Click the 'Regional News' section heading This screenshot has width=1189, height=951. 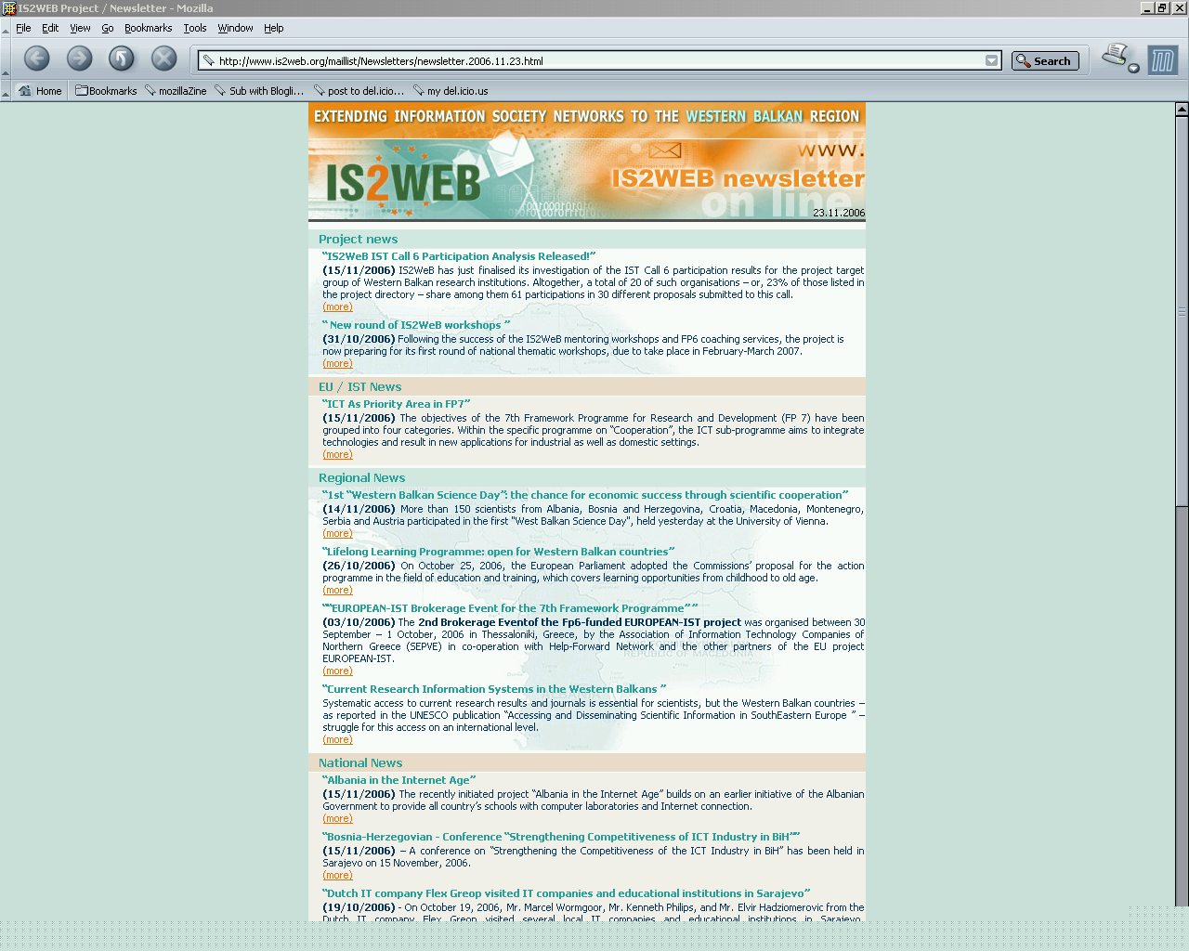coord(361,478)
